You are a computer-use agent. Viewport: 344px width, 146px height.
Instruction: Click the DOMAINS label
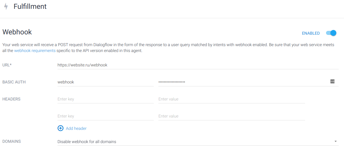pyautogui.click(x=12, y=141)
